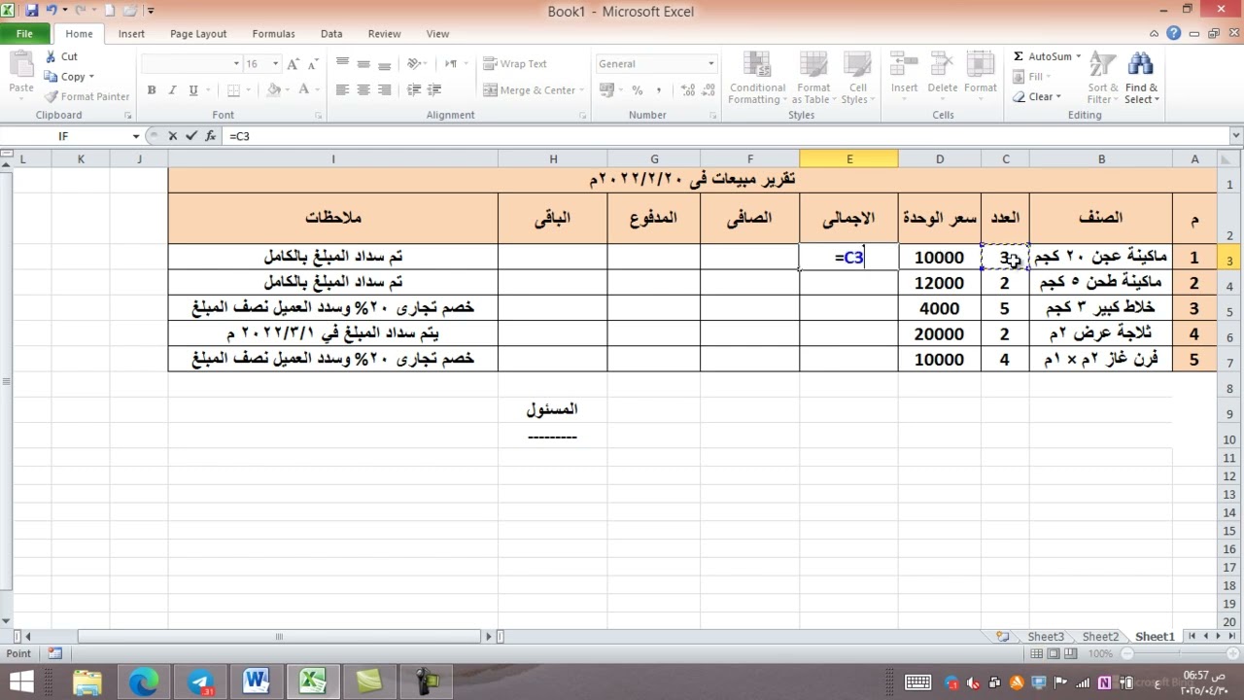Toggle Wrap Text
This screenshot has width=1244, height=700.
click(515, 64)
